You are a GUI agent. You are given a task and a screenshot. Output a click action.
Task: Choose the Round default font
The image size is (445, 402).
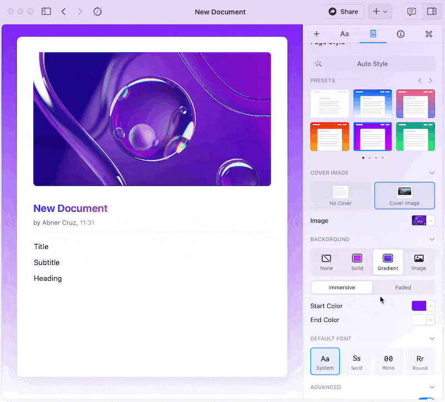coord(420,361)
